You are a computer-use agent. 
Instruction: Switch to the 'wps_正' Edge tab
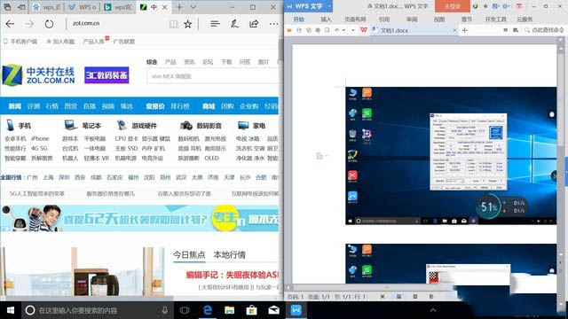pos(47,7)
